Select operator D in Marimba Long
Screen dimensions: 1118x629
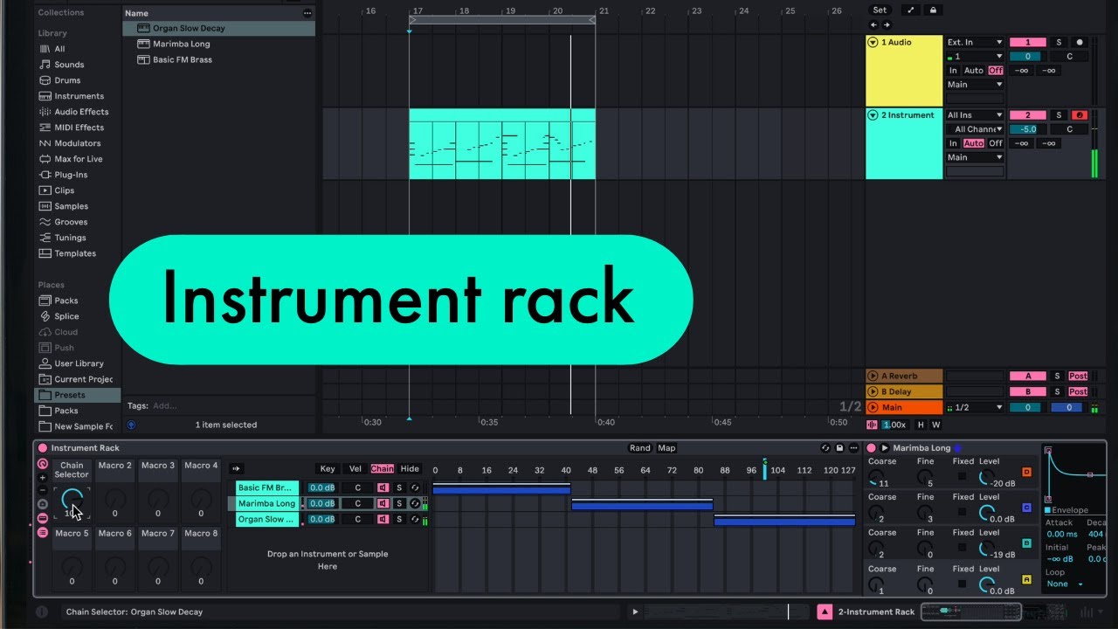1026,472
